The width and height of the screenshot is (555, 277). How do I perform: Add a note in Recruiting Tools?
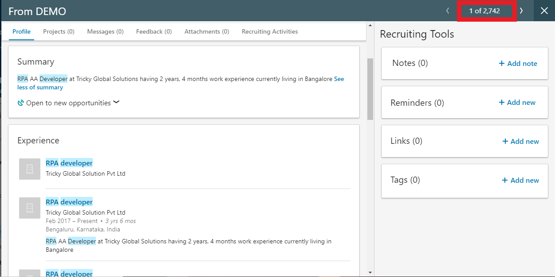click(x=518, y=64)
